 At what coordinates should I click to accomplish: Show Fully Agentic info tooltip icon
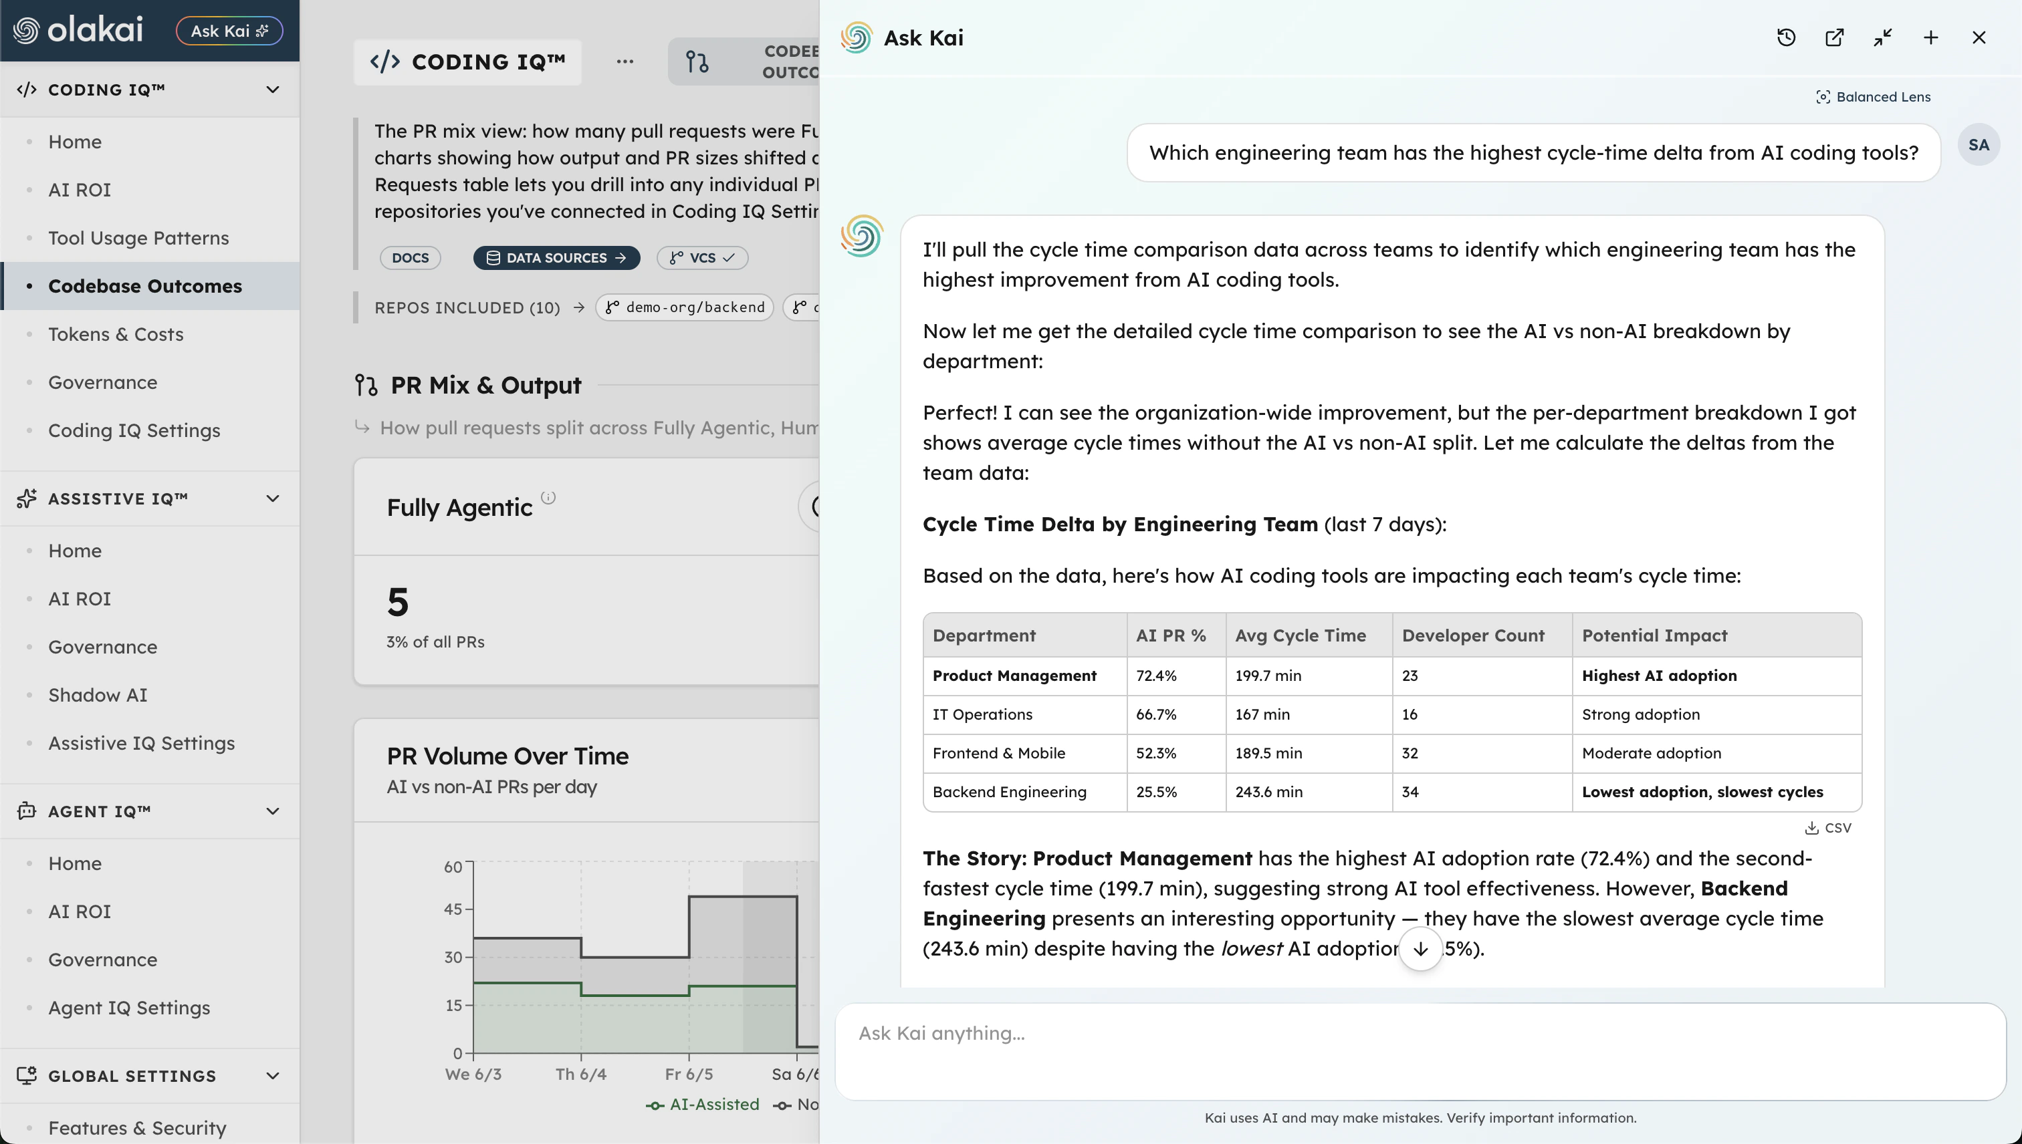pyautogui.click(x=548, y=497)
